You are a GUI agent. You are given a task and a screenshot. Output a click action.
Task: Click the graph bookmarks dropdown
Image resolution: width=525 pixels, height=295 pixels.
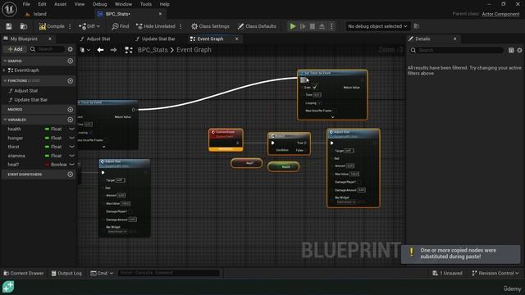(85, 50)
